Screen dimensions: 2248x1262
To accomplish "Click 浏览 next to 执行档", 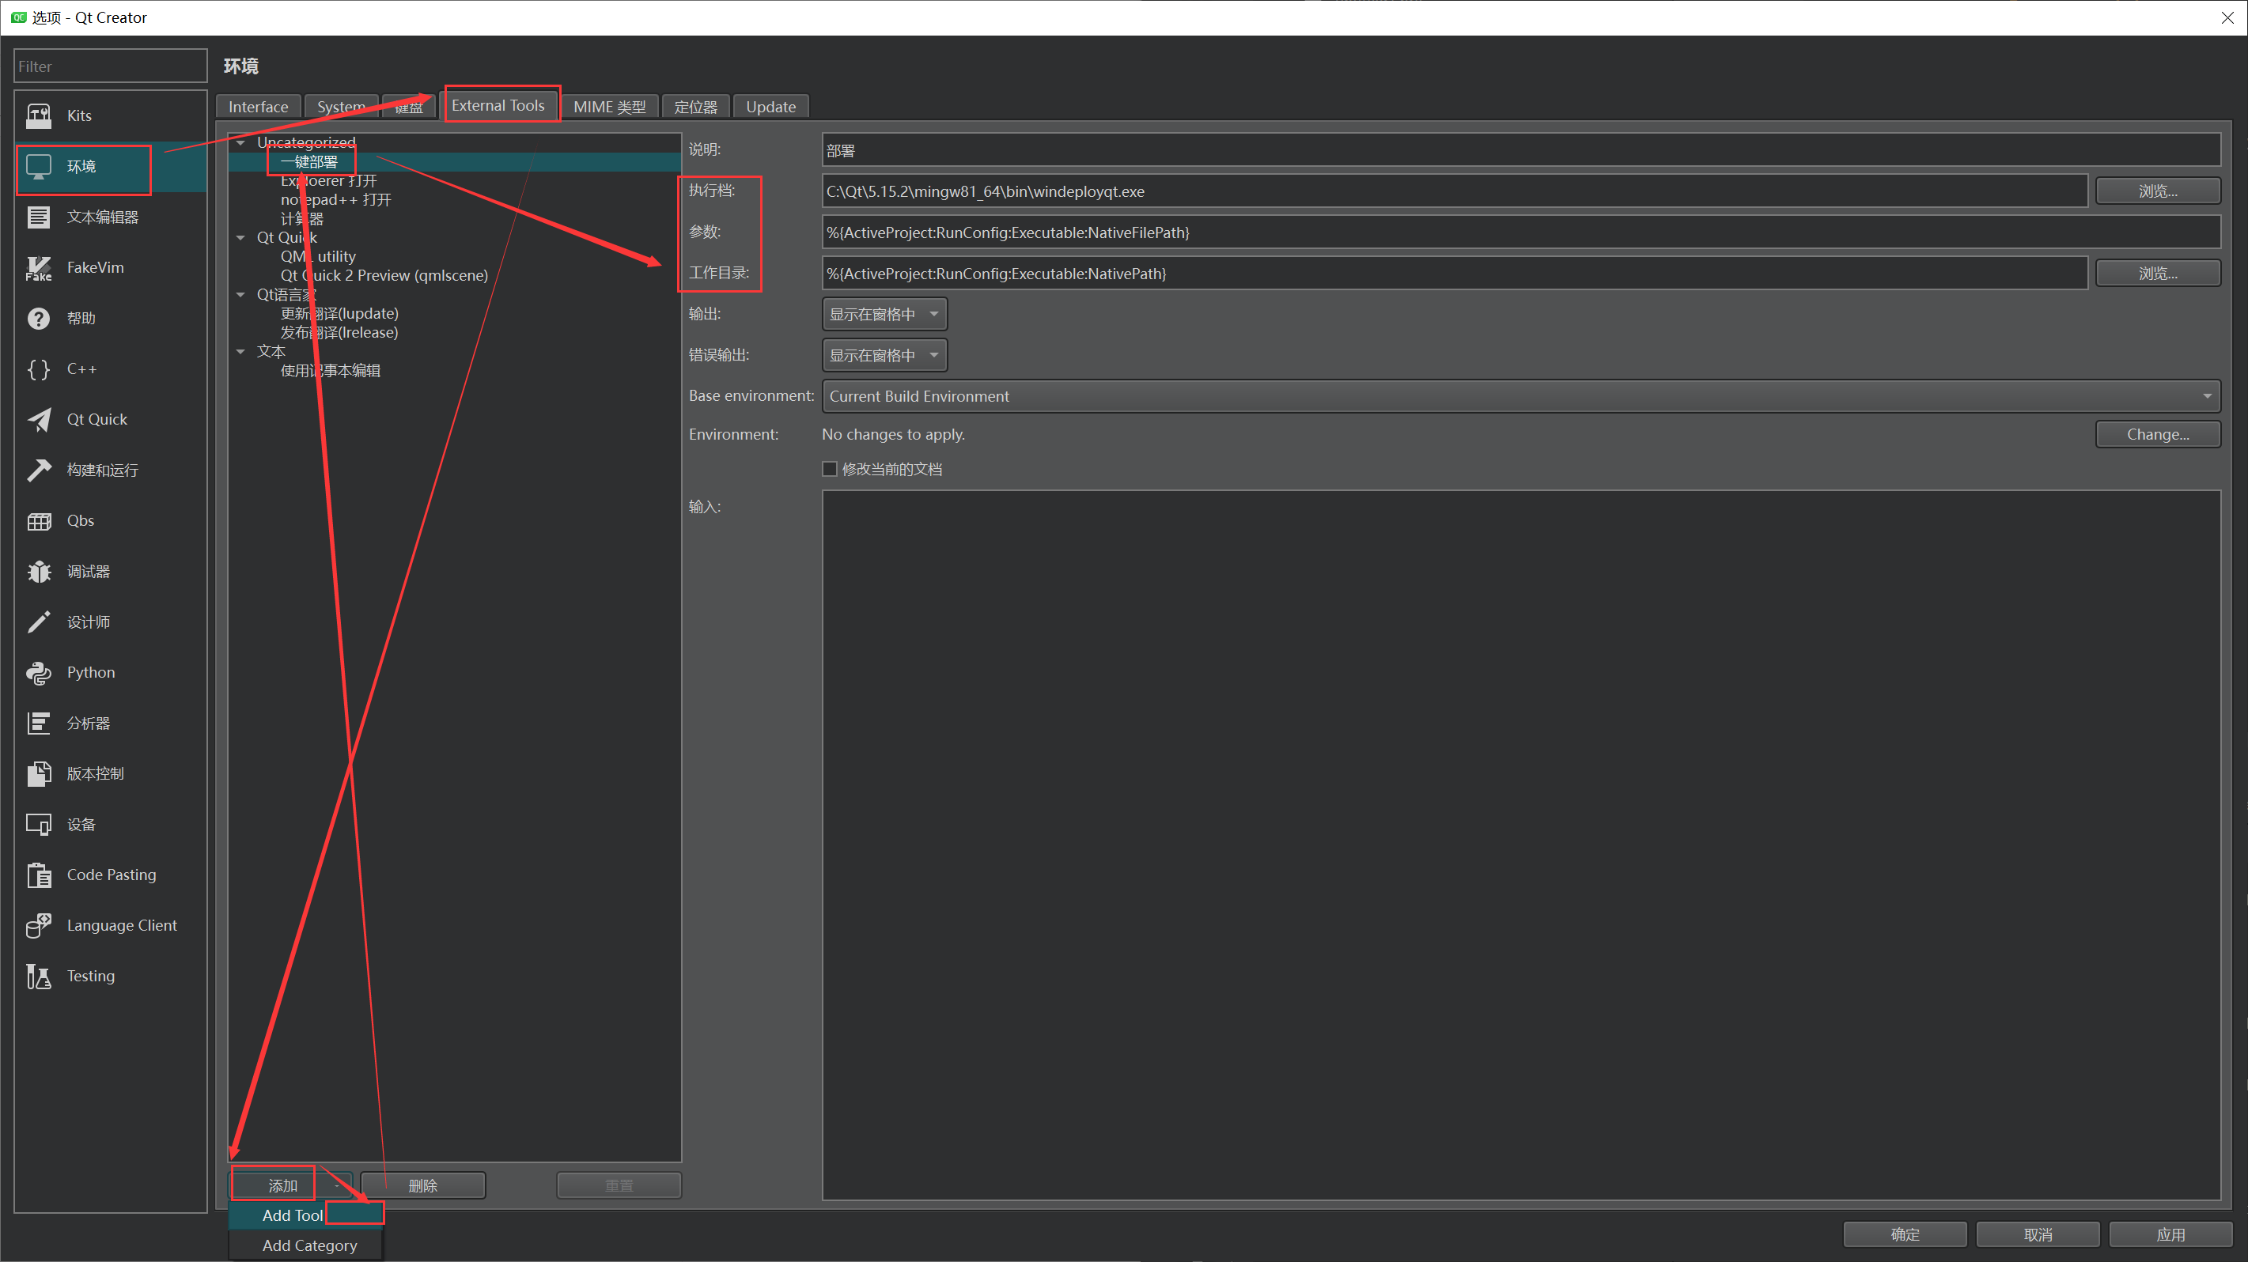I will (x=2157, y=191).
